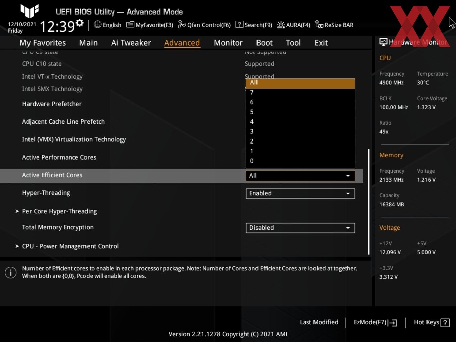Screen dimensions: 456x342
Task: Select 2 efficient cores option
Action: coord(300,141)
